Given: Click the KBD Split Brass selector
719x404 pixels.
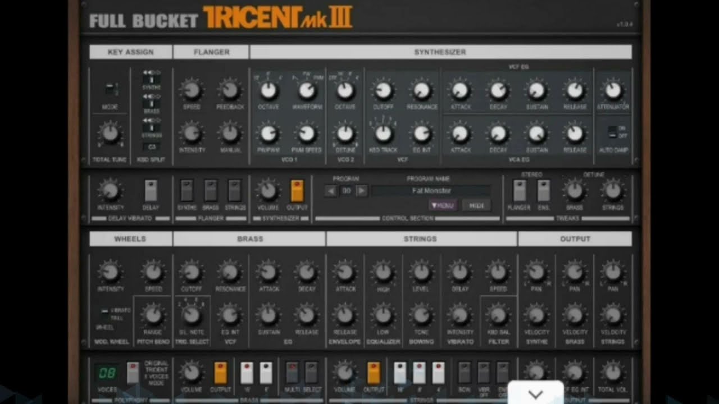Looking at the screenshot, I should [x=151, y=103].
